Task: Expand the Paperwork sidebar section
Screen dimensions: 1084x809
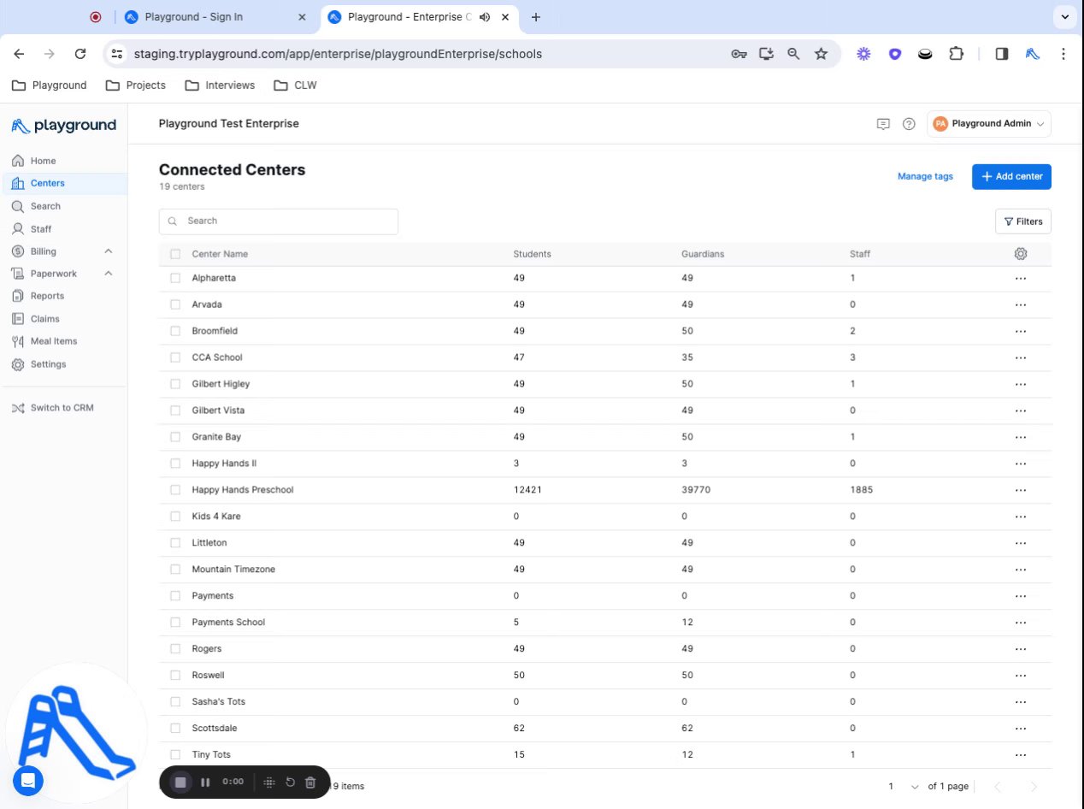Action: [109, 274]
